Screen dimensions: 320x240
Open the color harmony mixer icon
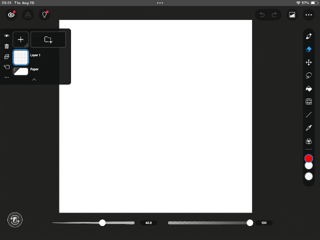tap(308, 141)
